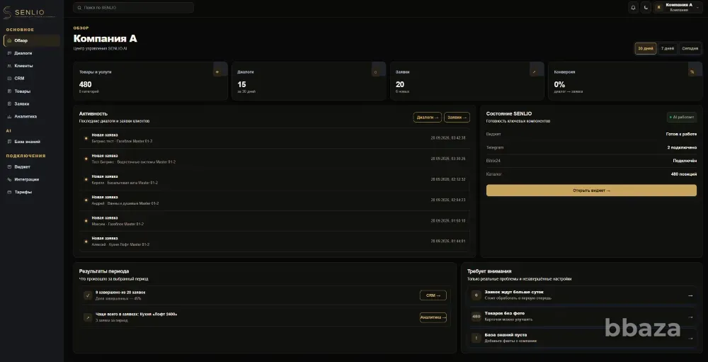Open request Битрикс тест Газоблок Master
The height and width of the screenshot is (362, 708).
coord(275,138)
